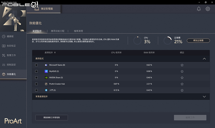
Task: Click the MyASUS (2) process name
Action: pos(54,71)
